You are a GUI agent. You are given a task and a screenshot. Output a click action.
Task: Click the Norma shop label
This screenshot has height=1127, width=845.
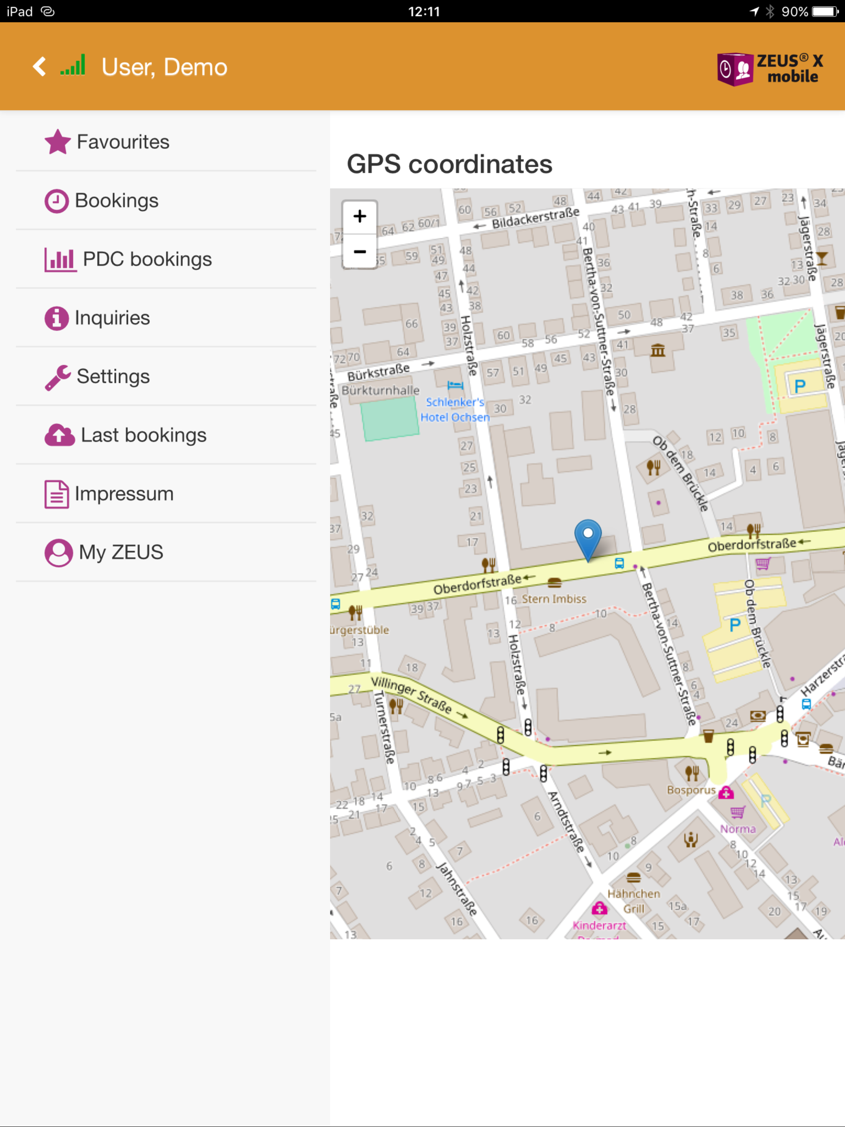tap(737, 829)
